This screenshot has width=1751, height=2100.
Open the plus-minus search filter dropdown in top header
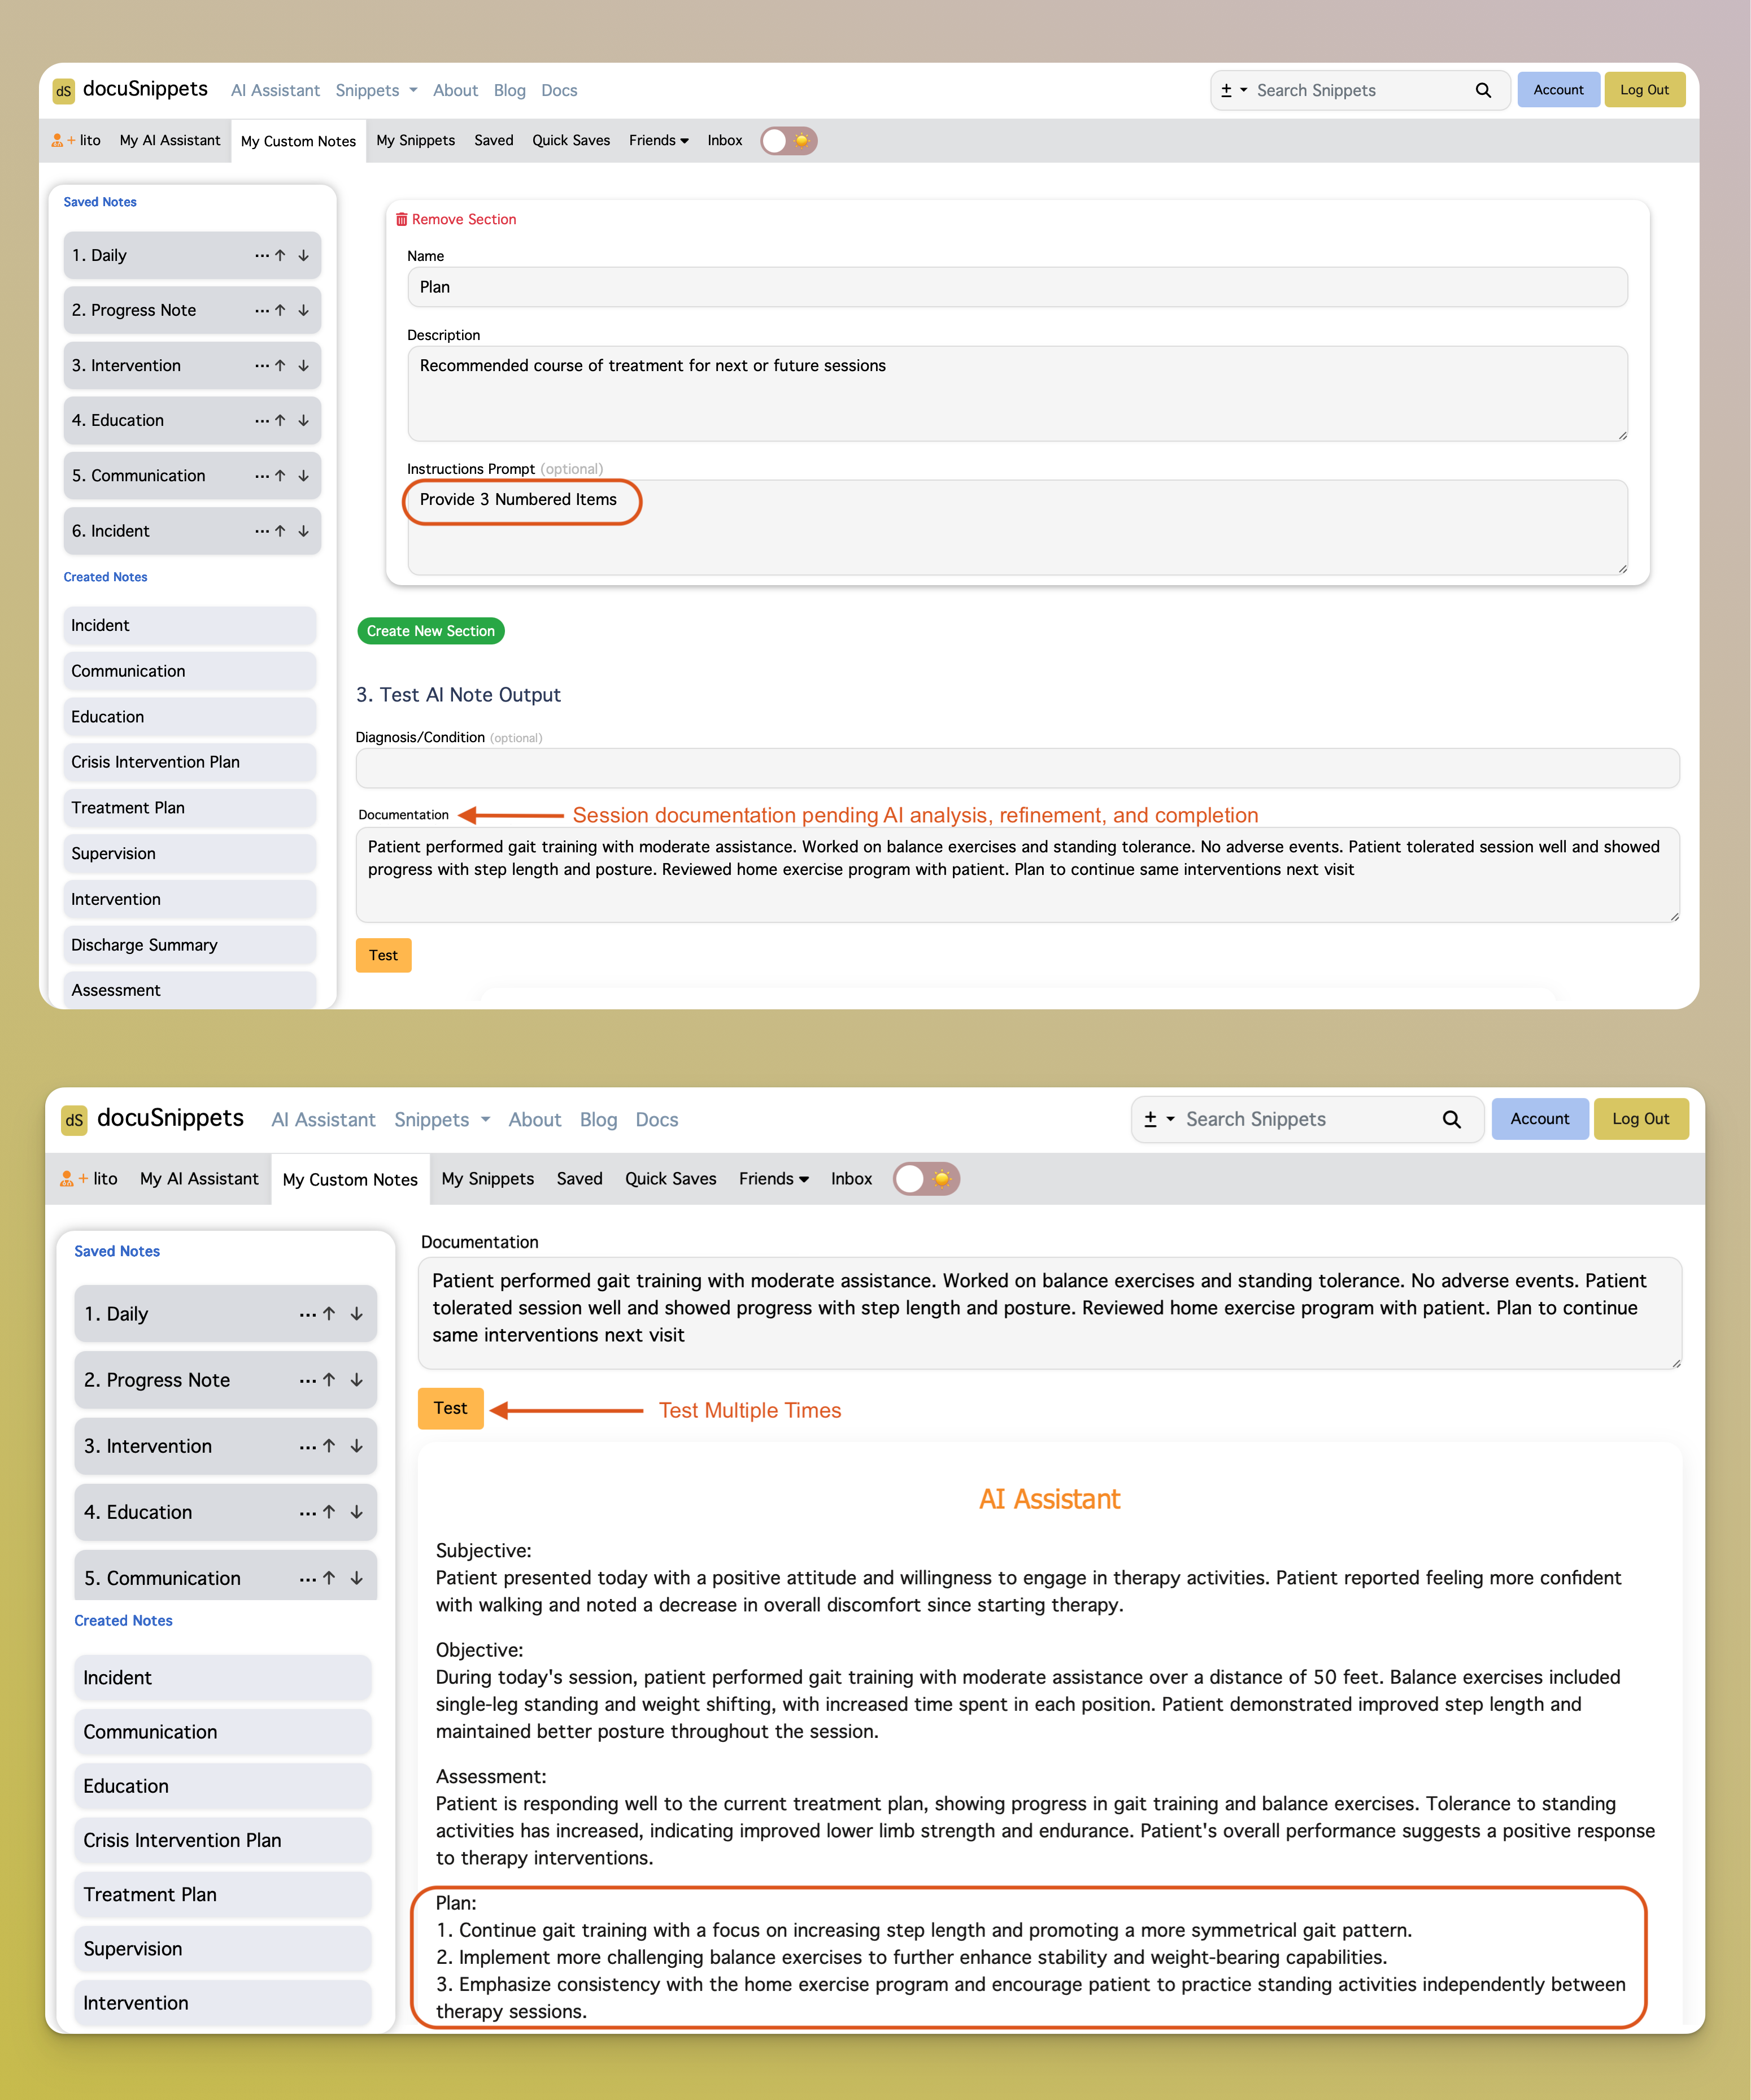[1233, 90]
